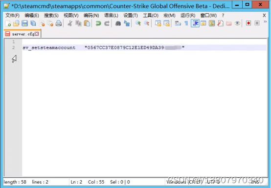The image size is (271, 188).
Task: Click the Close file toolbar icon
Action: (x=42, y=23)
